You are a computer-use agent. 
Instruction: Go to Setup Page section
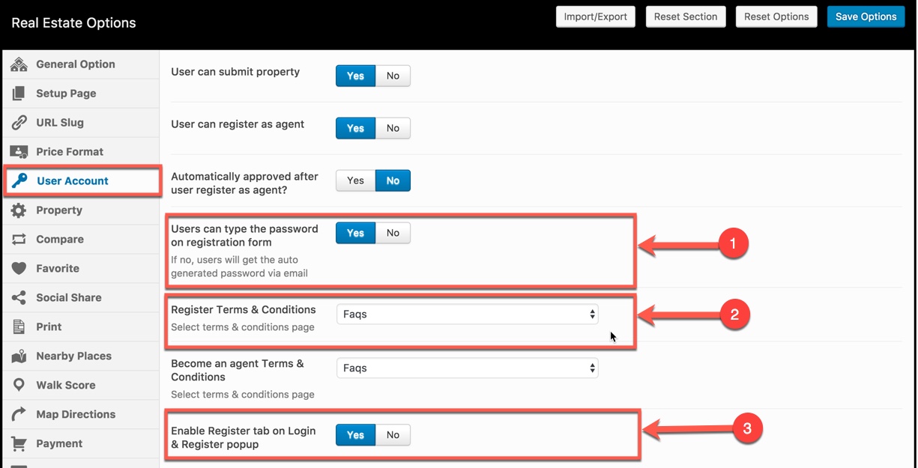pos(81,94)
